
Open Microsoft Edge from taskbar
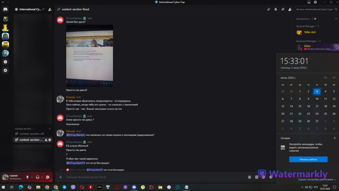coord(21,187)
